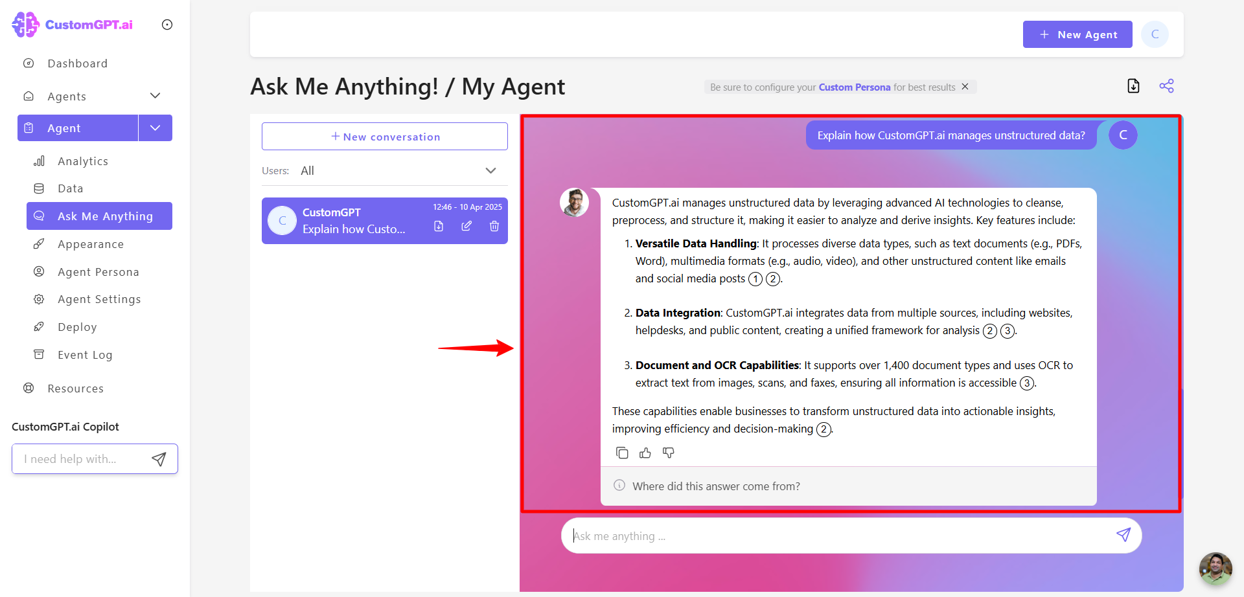
Task: Follow the Custom Persona link
Action: [854, 87]
